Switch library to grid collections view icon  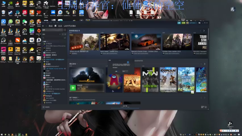pos(65,30)
